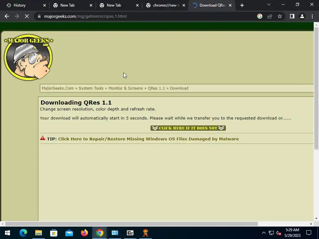Share this page via share icon
319x239 pixels.
coord(270,16)
